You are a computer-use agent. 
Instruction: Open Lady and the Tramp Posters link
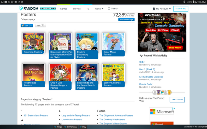point(76,115)
